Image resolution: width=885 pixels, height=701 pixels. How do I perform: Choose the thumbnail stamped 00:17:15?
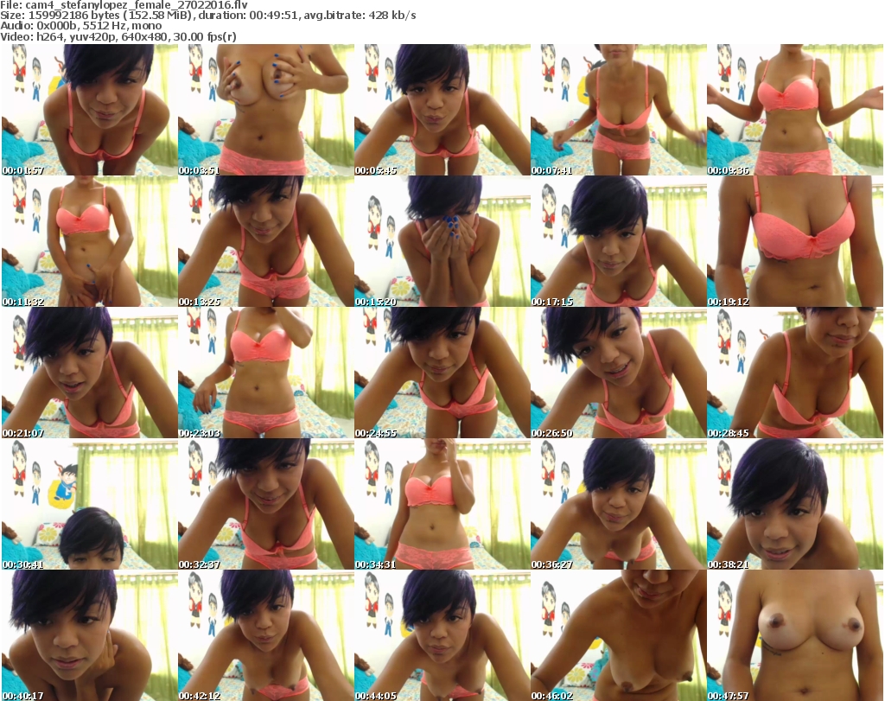[618, 241]
